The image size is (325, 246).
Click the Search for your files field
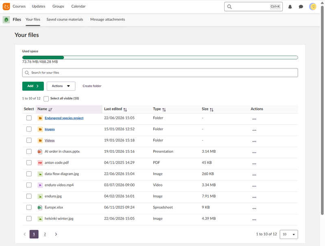[x=160, y=73]
